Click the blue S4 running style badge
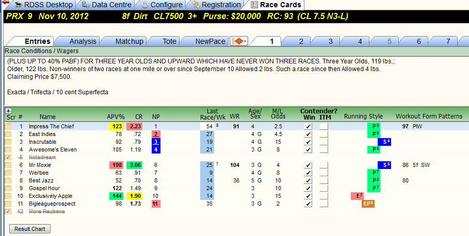 pyautogui.click(x=384, y=142)
